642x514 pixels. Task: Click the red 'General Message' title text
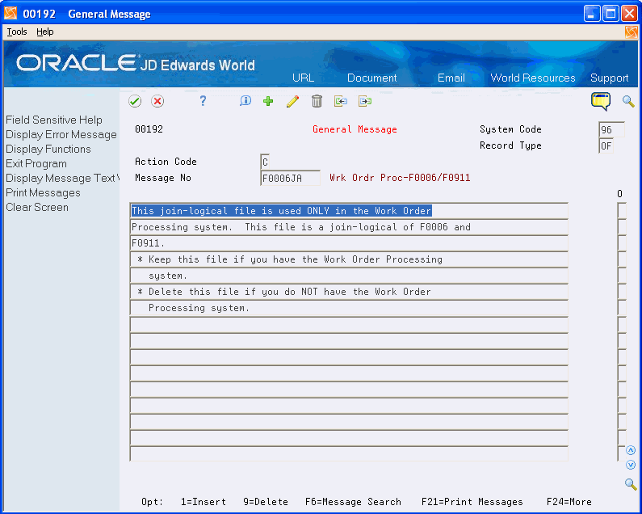[355, 129]
